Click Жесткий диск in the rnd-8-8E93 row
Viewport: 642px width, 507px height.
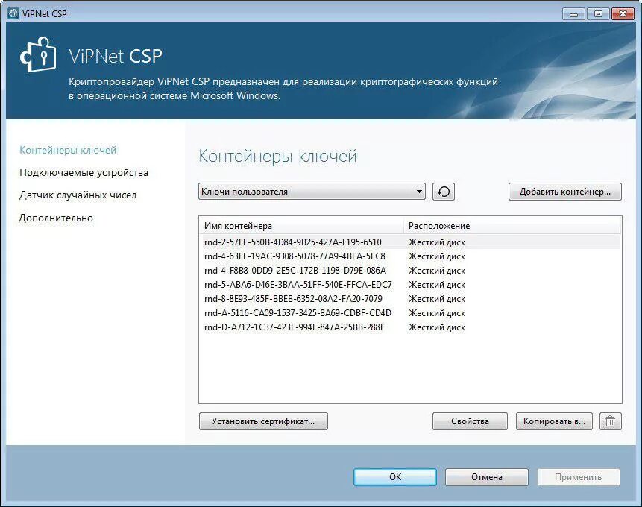pyautogui.click(x=437, y=299)
